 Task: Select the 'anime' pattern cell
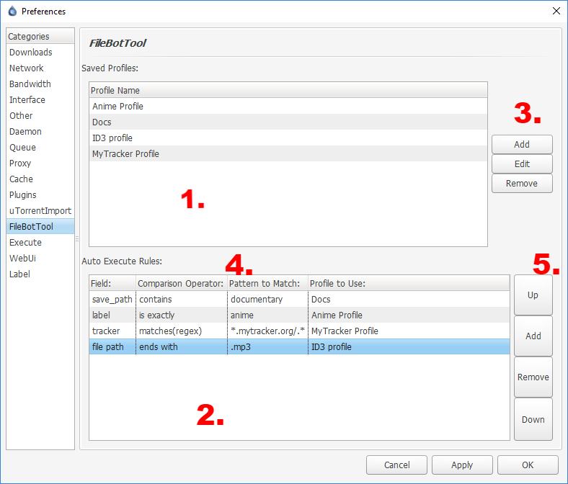[x=267, y=315]
